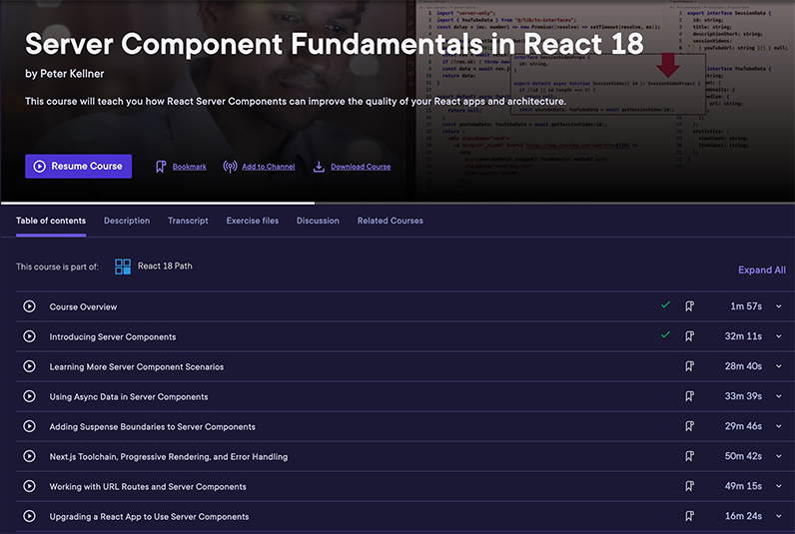795x534 pixels.
Task: Expand Next.js Toolchain module chevron
Action: point(779,456)
